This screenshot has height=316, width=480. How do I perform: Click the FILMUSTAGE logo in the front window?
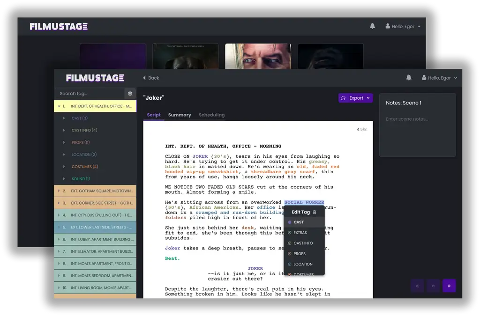[95, 78]
